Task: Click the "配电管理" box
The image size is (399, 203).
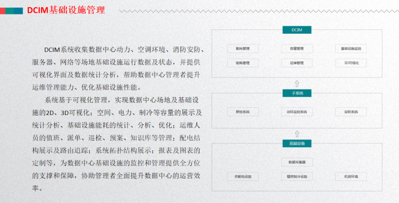Action: 243,49
